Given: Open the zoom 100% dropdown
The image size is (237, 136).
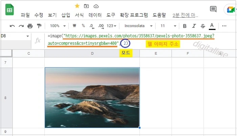Looking at the screenshot, I should (58, 26).
